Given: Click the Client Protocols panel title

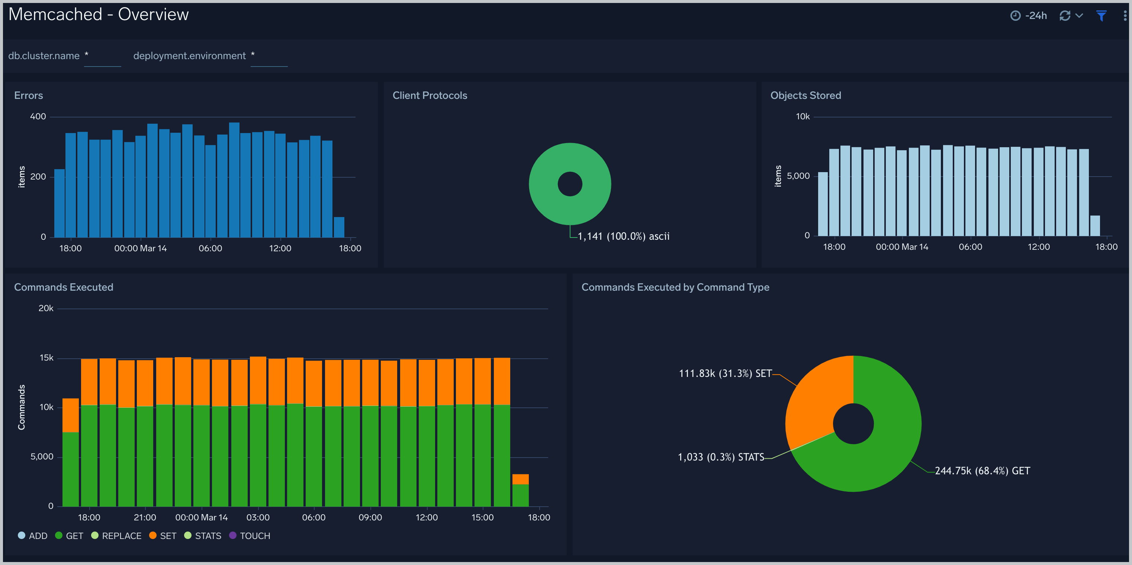Looking at the screenshot, I should (x=430, y=95).
